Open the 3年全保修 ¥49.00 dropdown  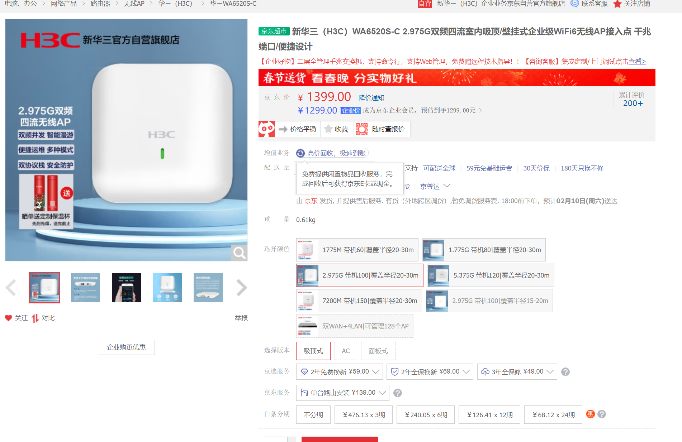pyautogui.click(x=517, y=372)
